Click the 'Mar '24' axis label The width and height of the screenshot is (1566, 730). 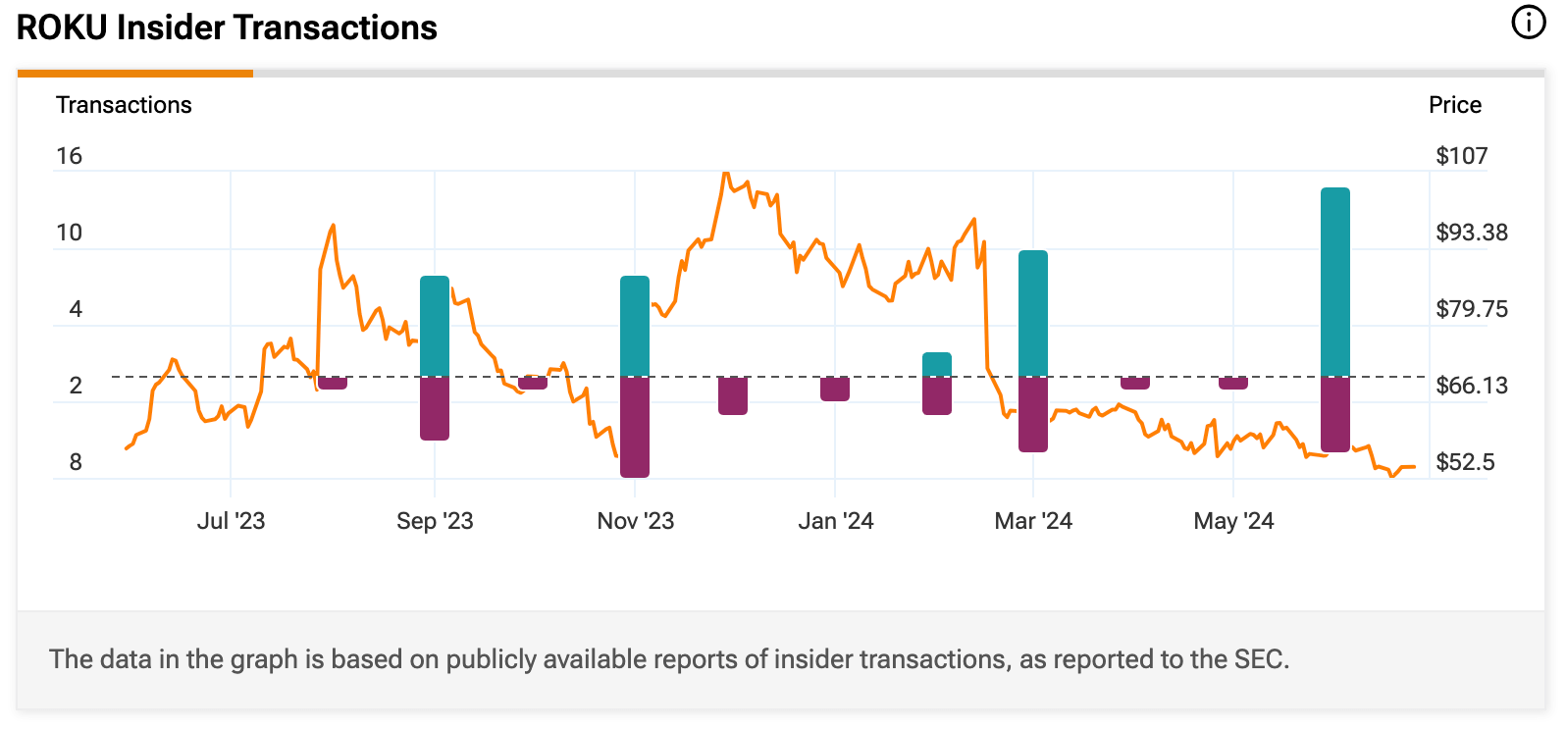[x=1033, y=521]
